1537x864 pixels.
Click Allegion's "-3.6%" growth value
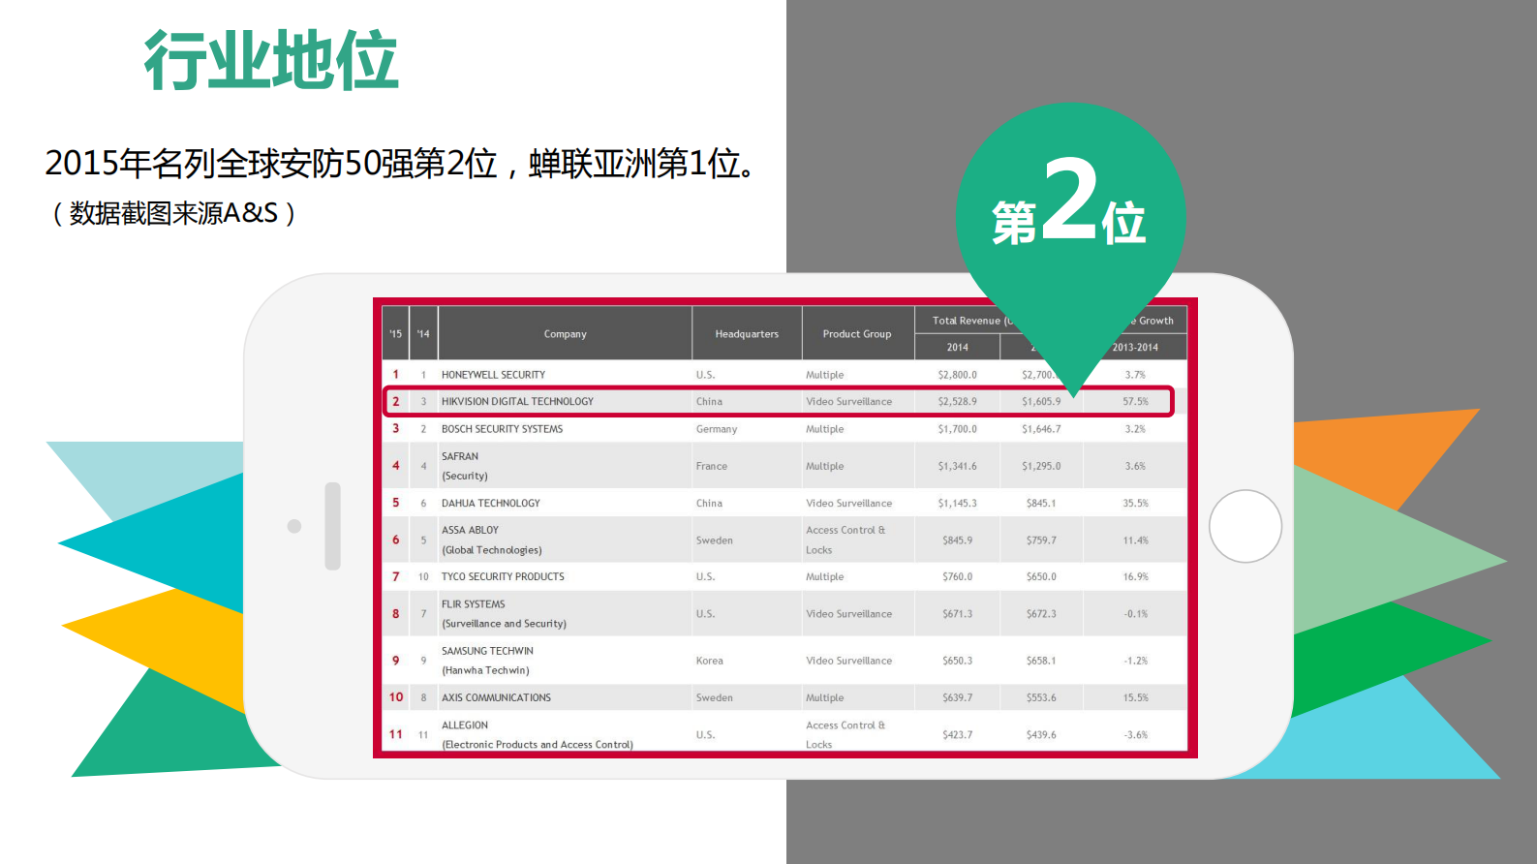1136,735
